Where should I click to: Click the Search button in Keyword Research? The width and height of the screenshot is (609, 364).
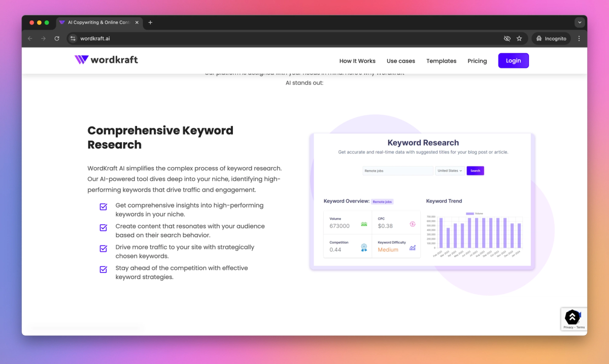point(476,171)
